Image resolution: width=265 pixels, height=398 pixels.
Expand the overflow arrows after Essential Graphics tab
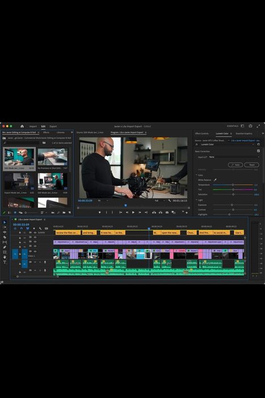pyautogui.click(x=263, y=133)
